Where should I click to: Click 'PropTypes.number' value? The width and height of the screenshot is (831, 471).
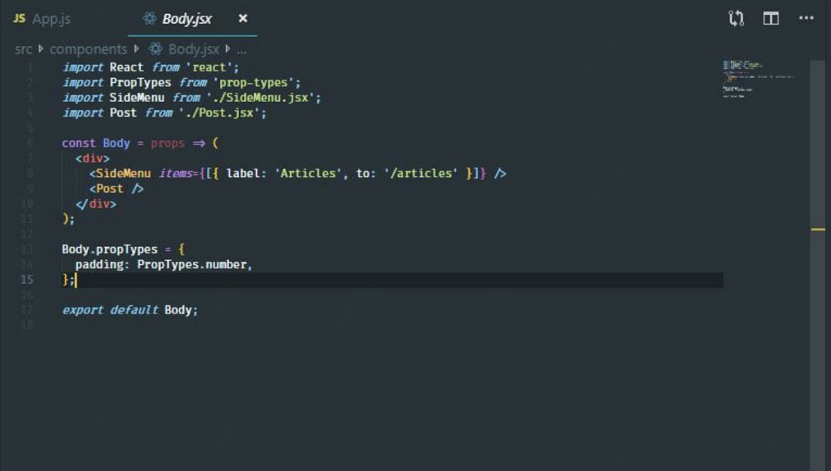click(x=192, y=264)
